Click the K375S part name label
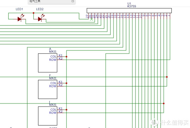 pyautogui.click(x=132, y=6)
